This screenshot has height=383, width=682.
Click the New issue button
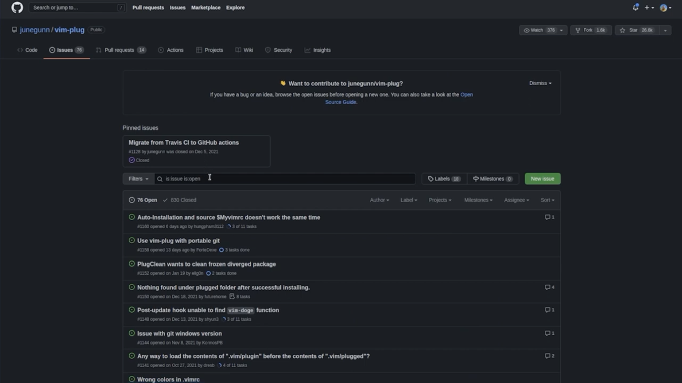(x=542, y=179)
